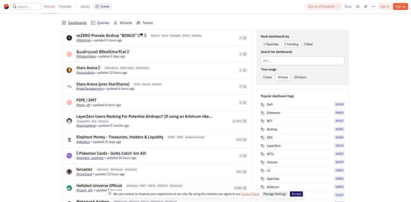
Task: Switch to the Queries tab
Action: (100, 23)
